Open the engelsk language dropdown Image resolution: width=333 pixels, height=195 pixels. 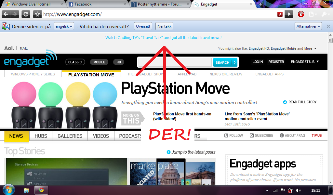(64, 26)
